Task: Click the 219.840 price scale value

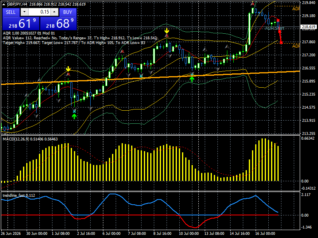Action: coord(308,3)
